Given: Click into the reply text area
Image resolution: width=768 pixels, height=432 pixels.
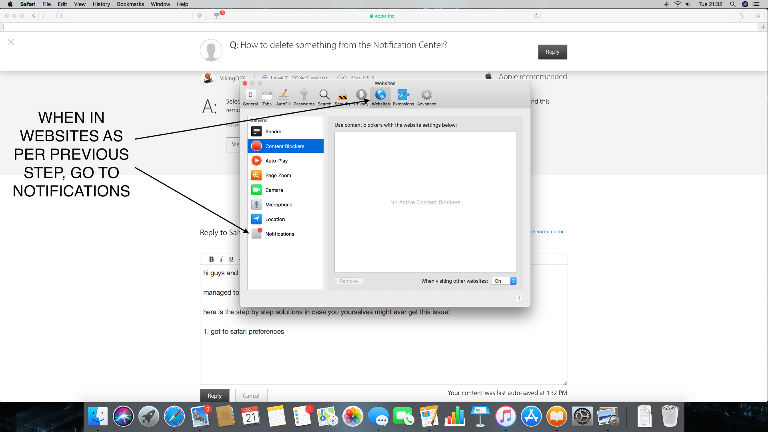Looking at the screenshot, I should pos(383,352).
